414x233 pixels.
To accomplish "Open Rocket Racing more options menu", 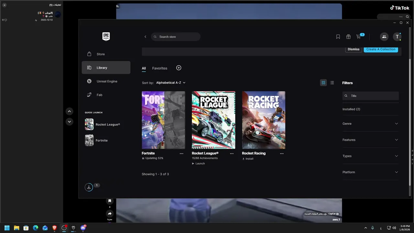I will [282, 153].
